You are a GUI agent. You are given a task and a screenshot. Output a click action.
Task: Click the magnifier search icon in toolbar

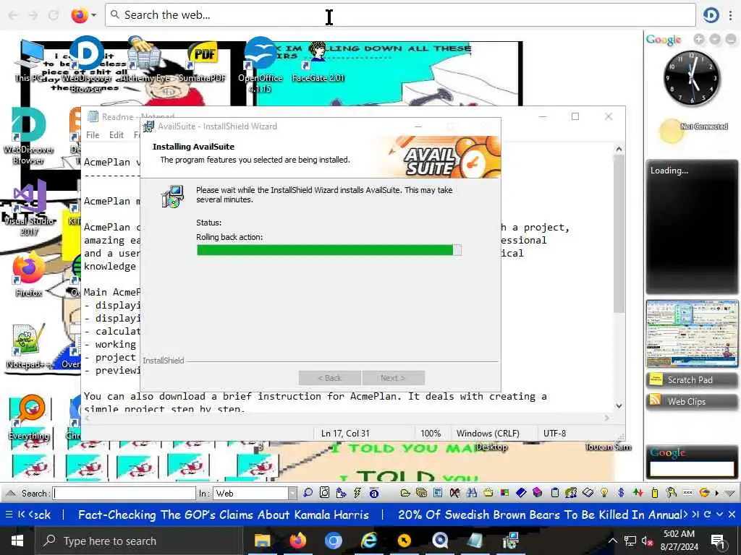[308, 493]
